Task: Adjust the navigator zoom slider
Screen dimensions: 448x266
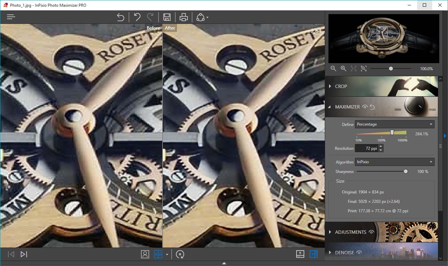Action: [391, 69]
